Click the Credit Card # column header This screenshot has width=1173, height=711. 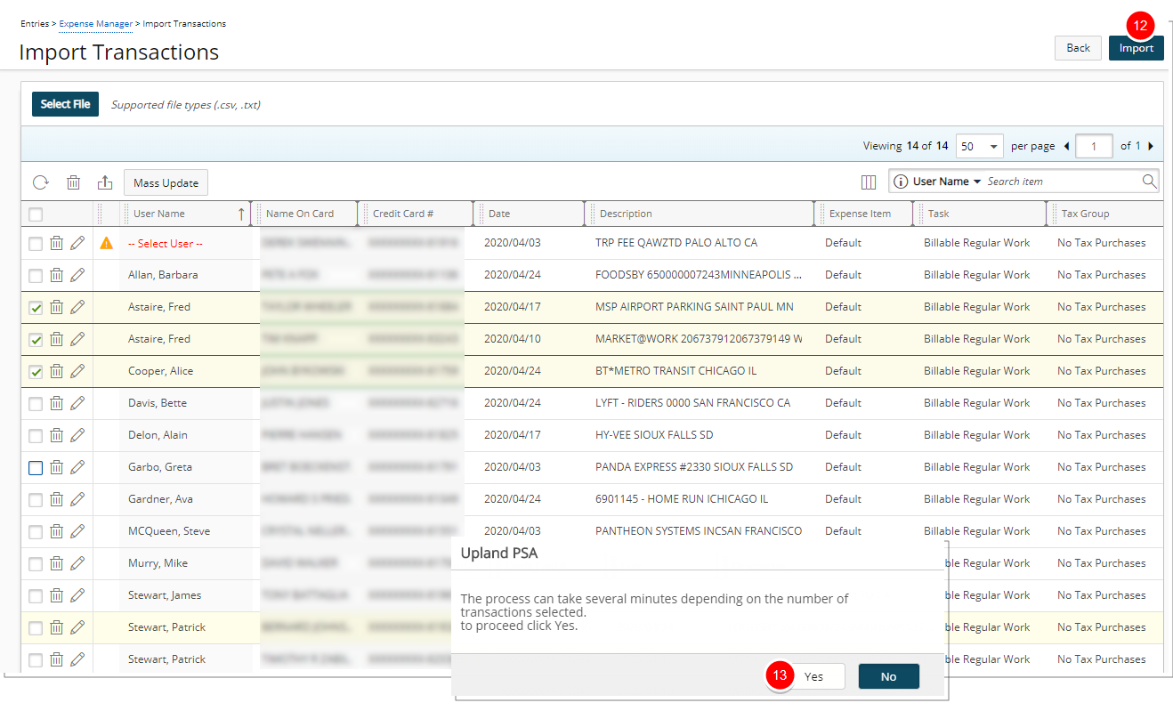[x=416, y=214]
